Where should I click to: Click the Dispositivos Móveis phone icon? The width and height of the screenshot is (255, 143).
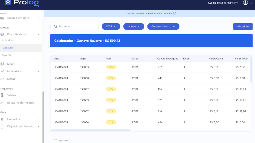tap(2, 127)
